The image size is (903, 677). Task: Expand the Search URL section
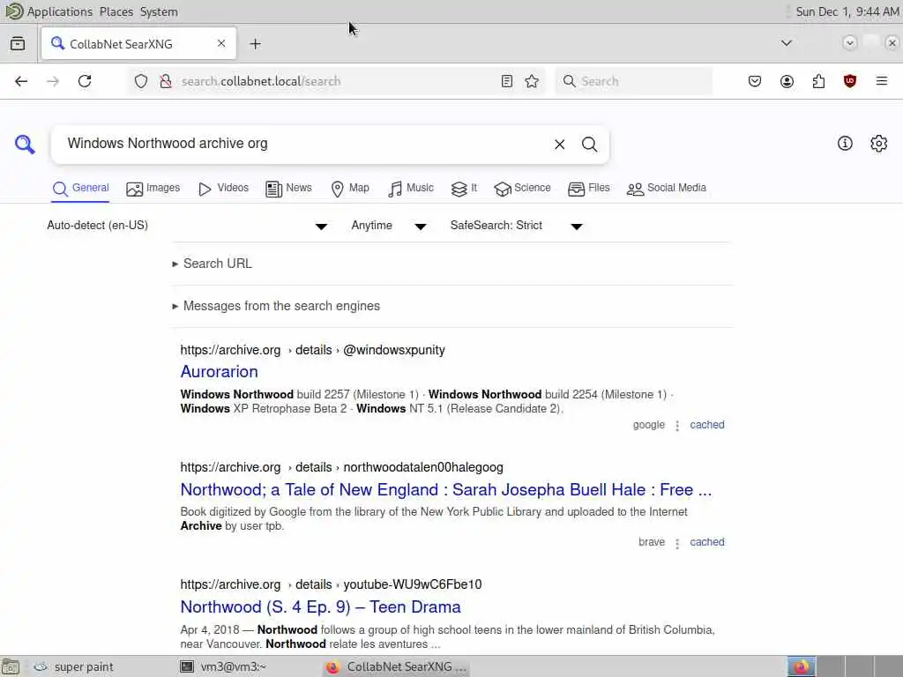[x=212, y=264]
